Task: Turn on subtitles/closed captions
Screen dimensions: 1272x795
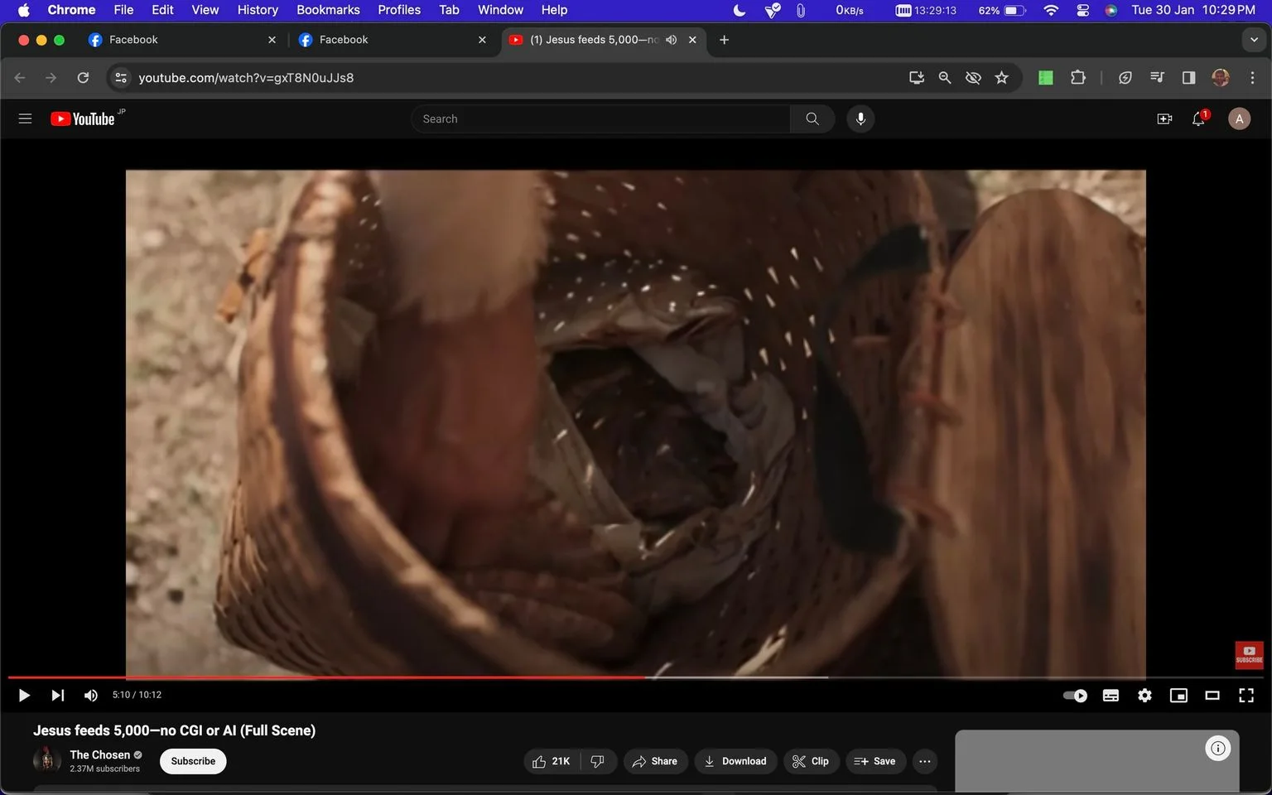Action: pos(1111,696)
